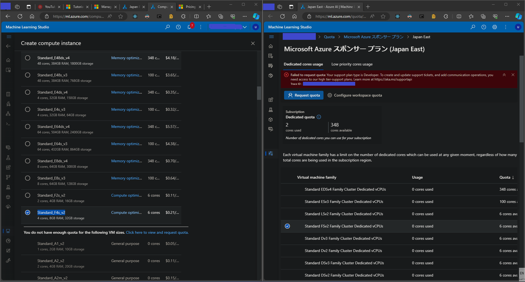Click the Request quota button
Screen dimensions: 525x282
click(x=304, y=95)
